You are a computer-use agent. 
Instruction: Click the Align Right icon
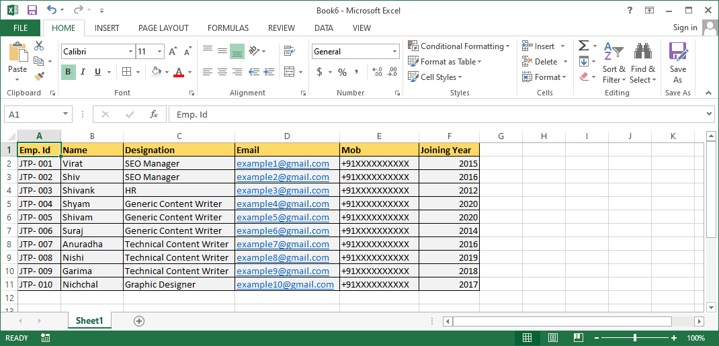[x=237, y=72]
